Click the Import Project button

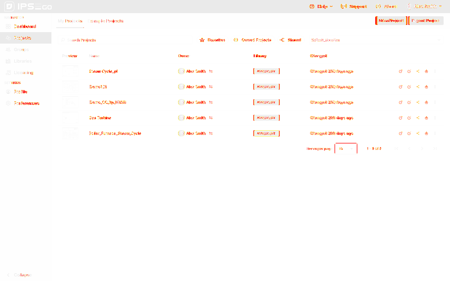426,21
